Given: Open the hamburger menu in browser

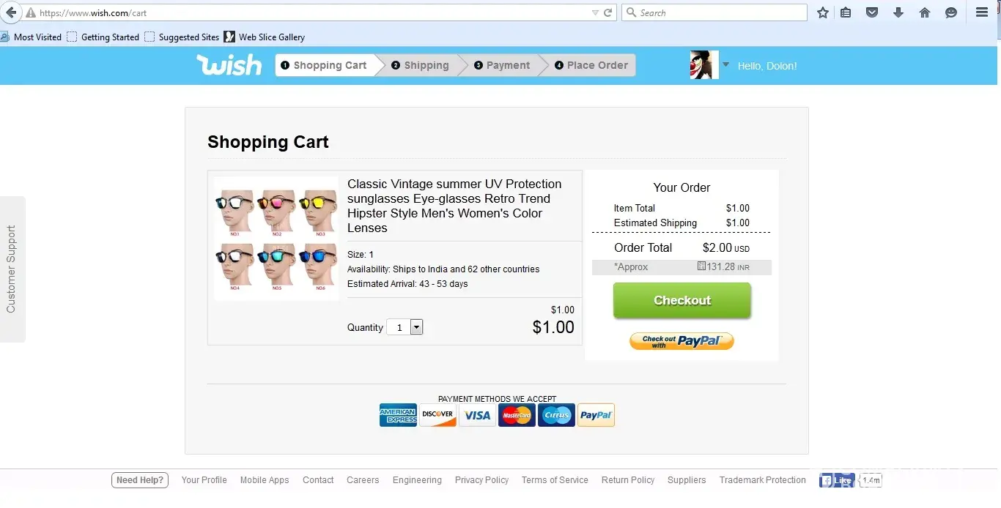Looking at the screenshot, I should (982, 12).
